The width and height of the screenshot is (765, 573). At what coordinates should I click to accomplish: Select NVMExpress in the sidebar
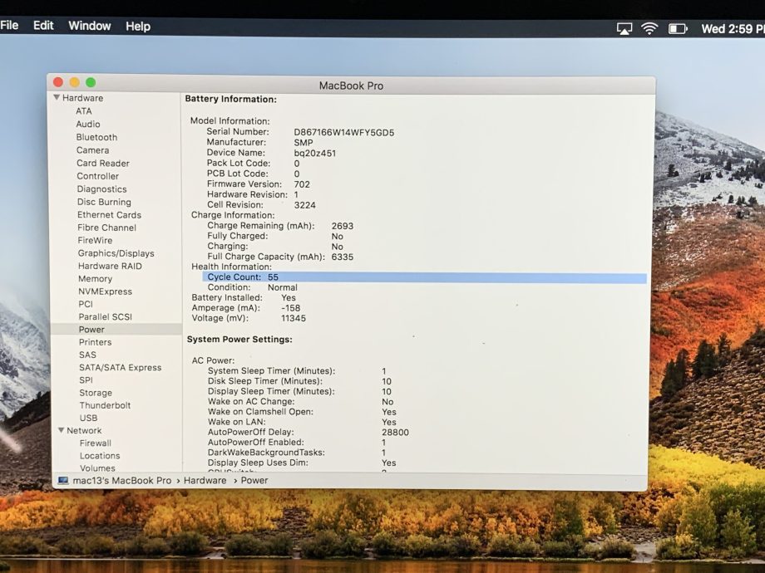105,291
